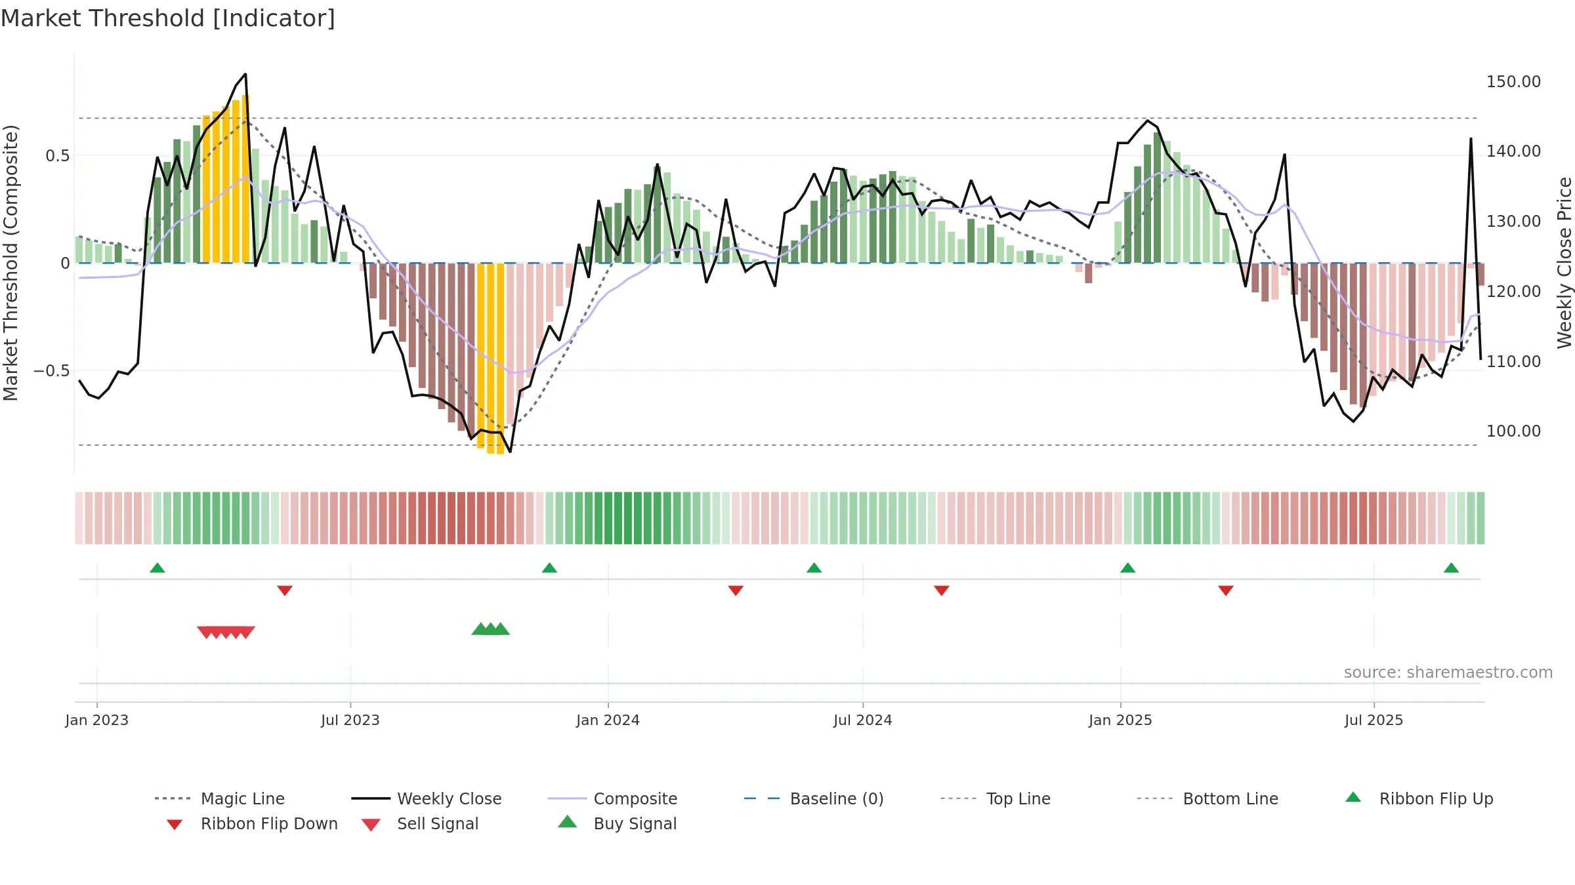Toggle the Magic Line legend entry
1575x885 pixels.
coord(220,798)
